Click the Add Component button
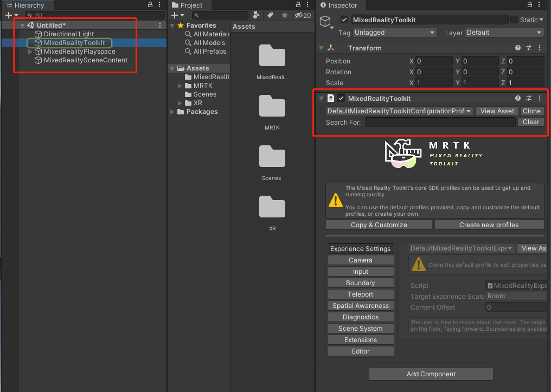The height and width of the screenshot is (392, 551). [x=431, y=374]
